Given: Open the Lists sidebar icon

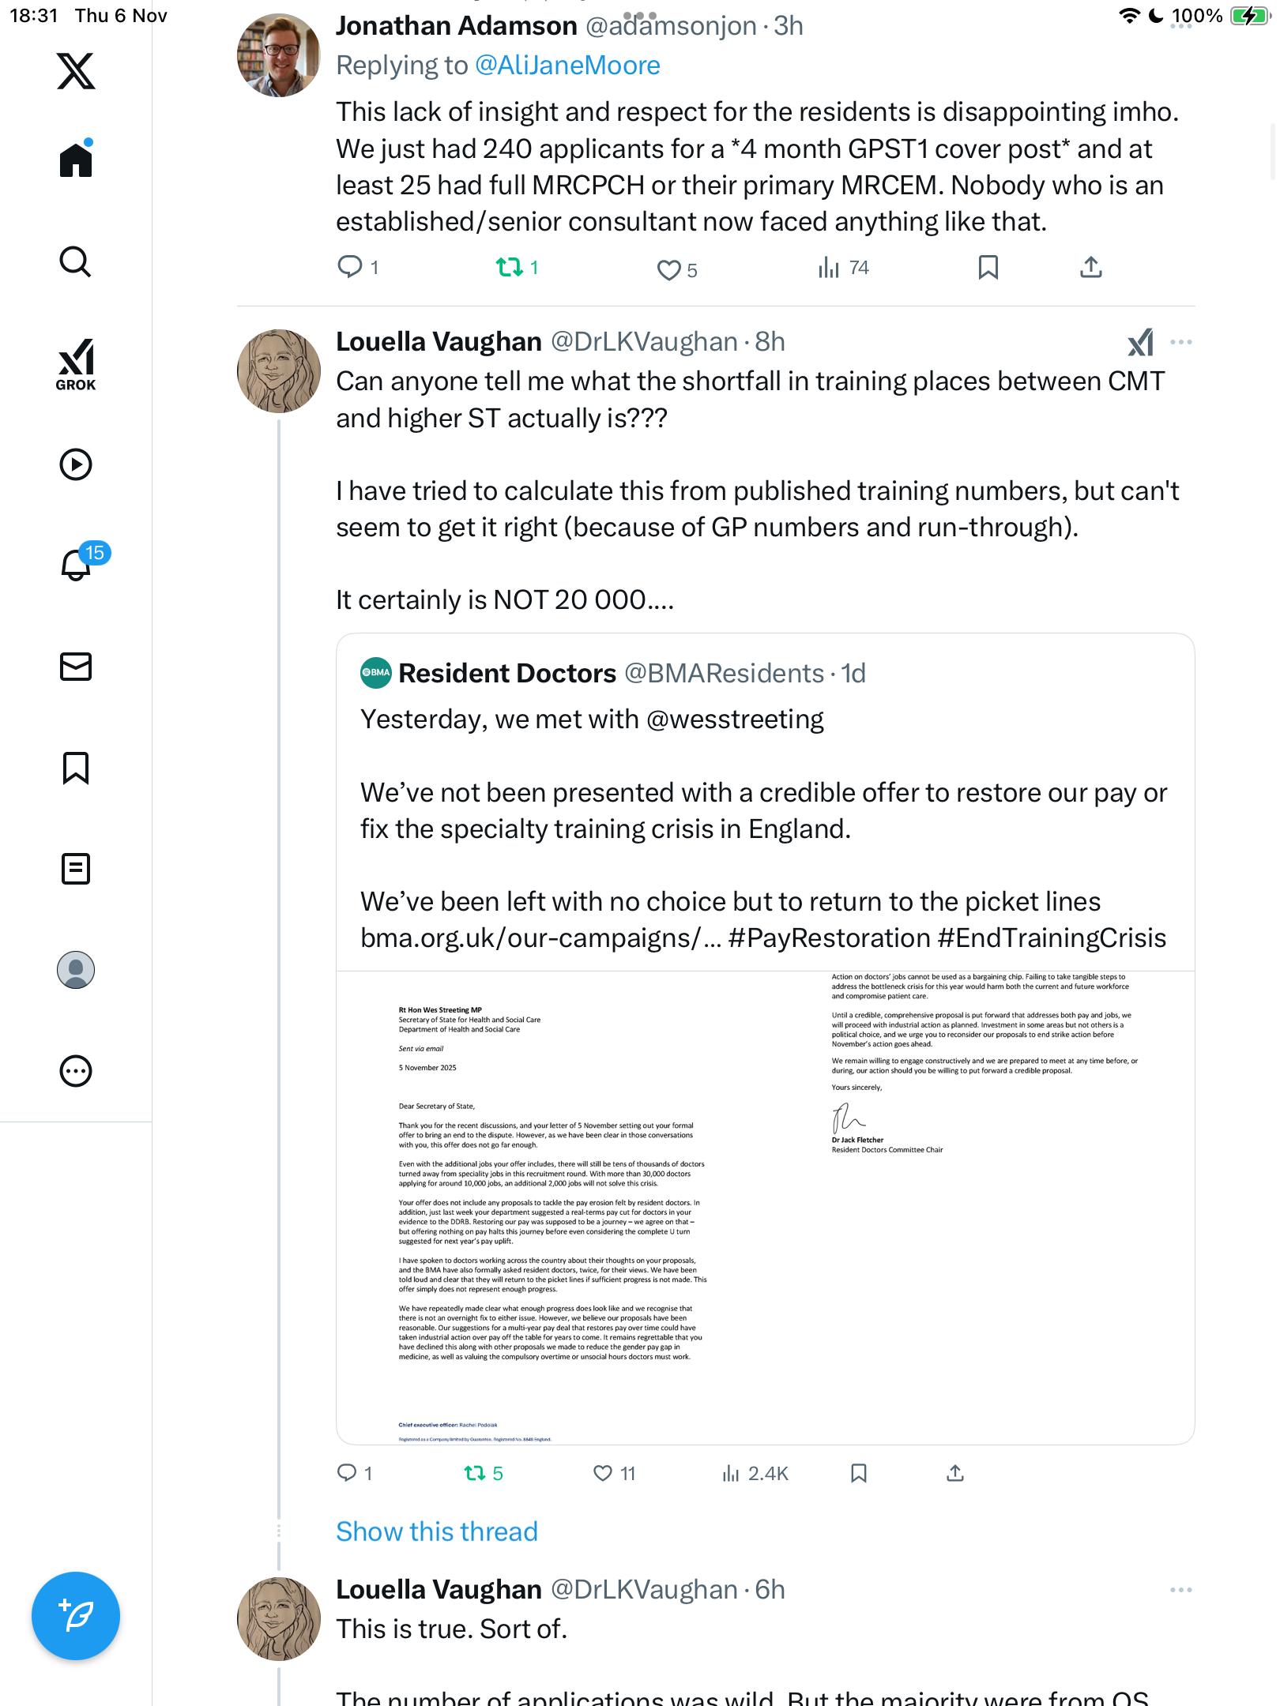Looking at the screenshot, I should (x=76, y=869).
